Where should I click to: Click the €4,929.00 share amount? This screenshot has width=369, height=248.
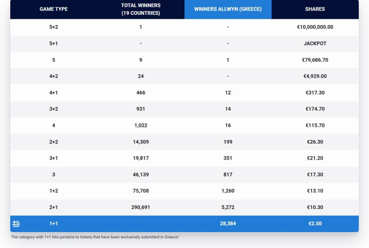click(x=315, y=76)
